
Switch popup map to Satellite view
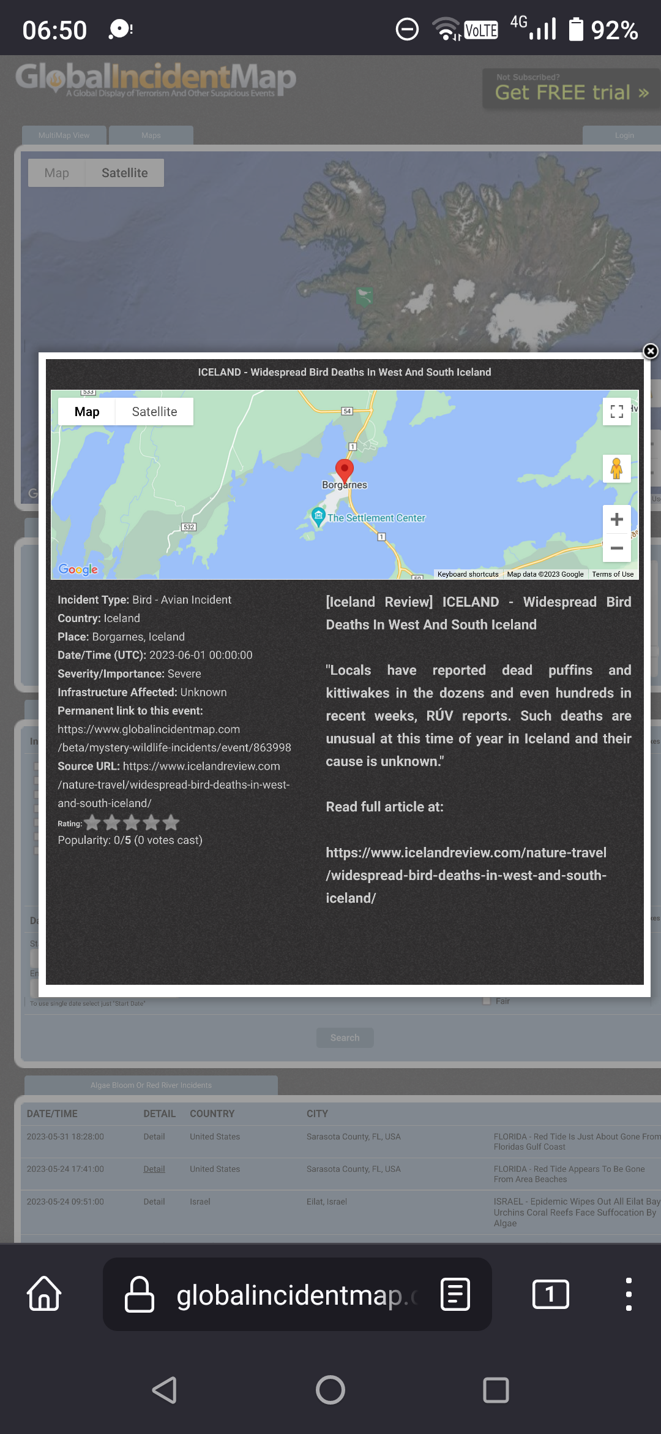(154, 412)
